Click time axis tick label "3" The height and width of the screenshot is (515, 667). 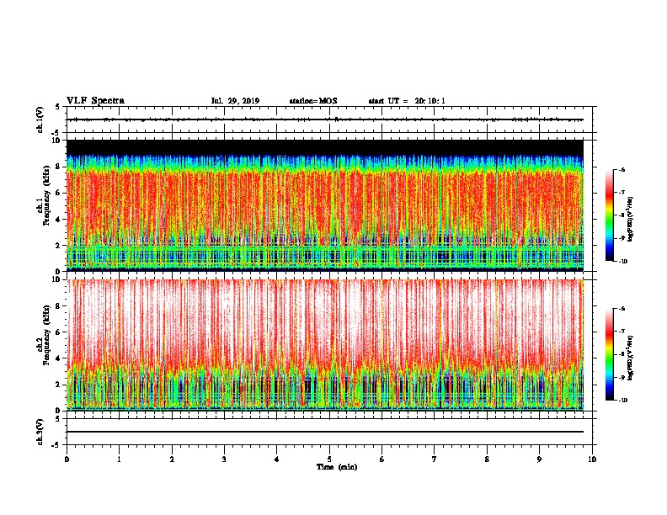click(224, 459)
